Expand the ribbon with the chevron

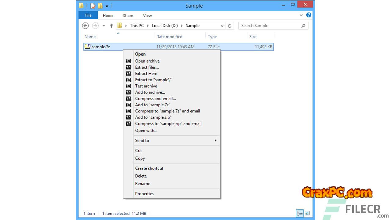(301, 15)
